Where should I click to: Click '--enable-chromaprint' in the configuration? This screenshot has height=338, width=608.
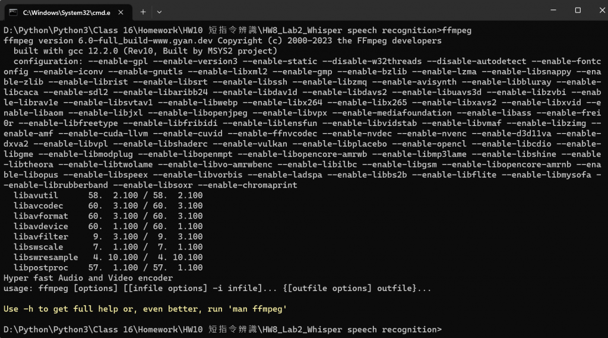click(x=248, y=185)
